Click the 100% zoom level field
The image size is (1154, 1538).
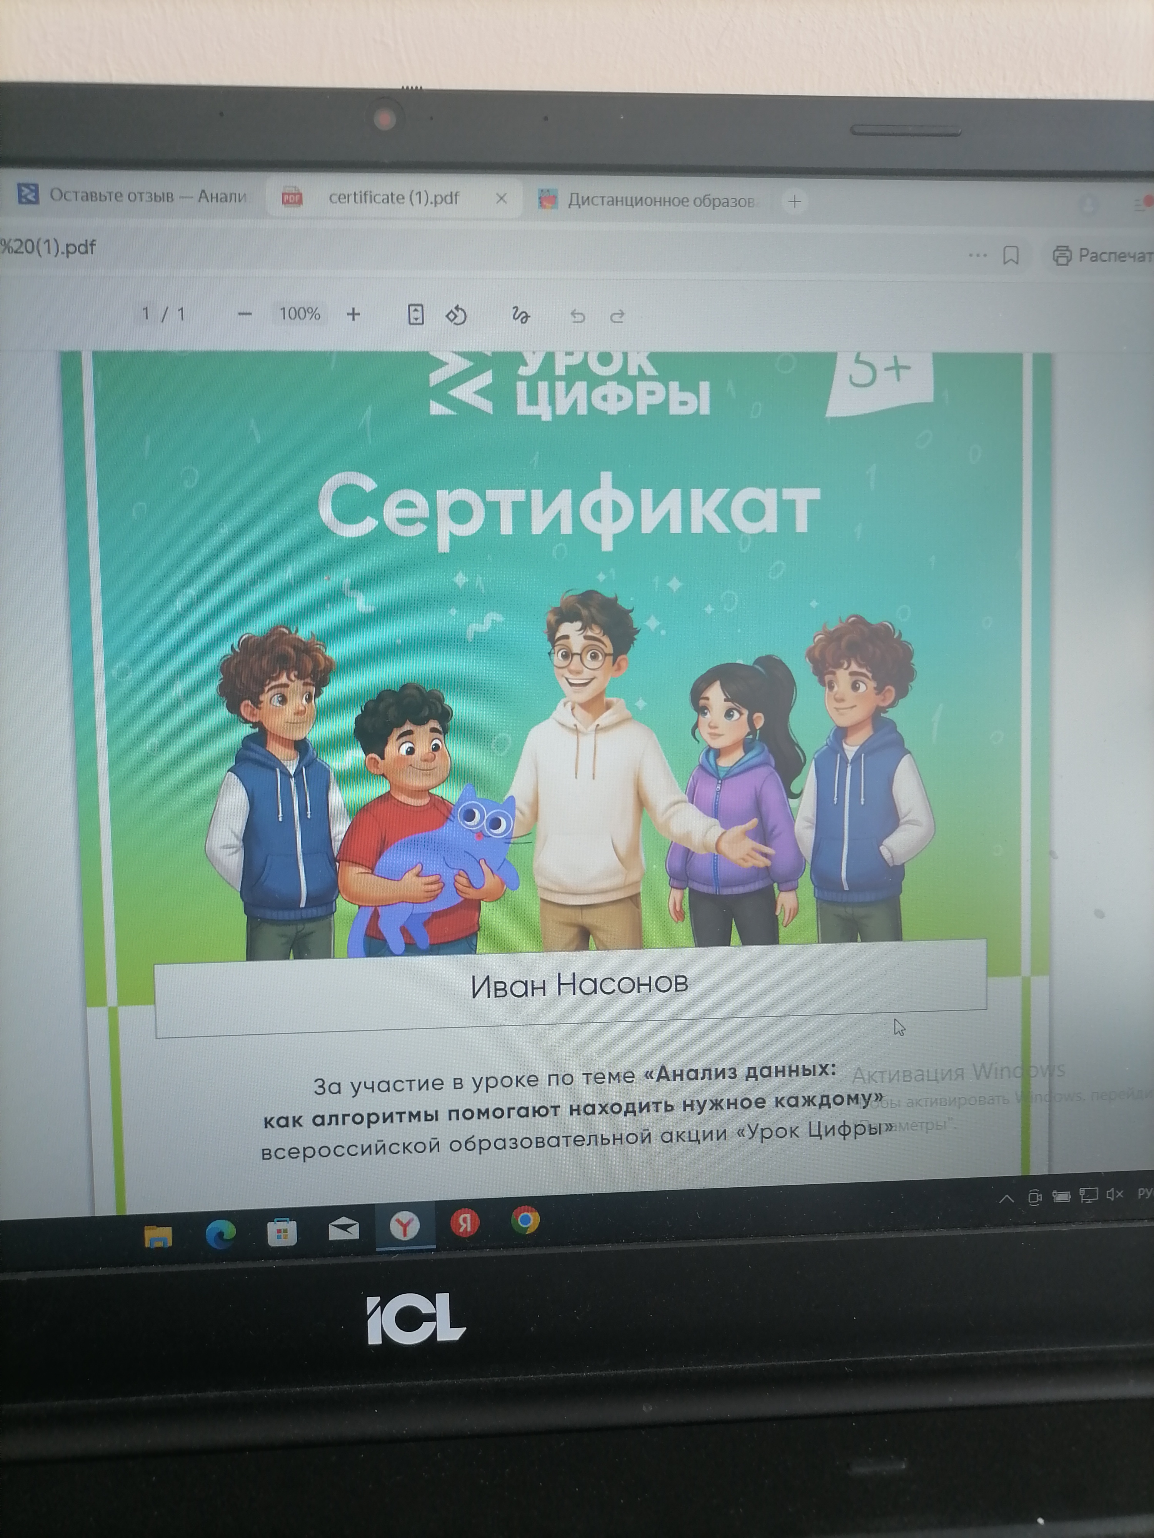coord(299,314)
